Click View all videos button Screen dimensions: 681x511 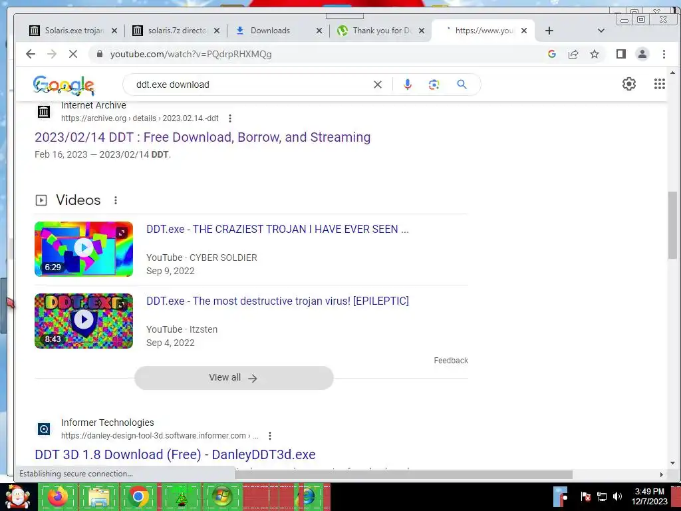click(x=233, y=378)
